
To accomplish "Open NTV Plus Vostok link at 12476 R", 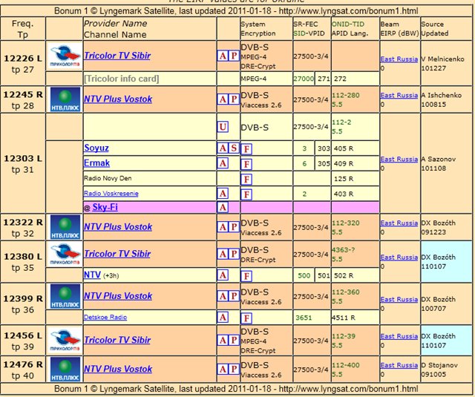I will [x=118, y=369].
